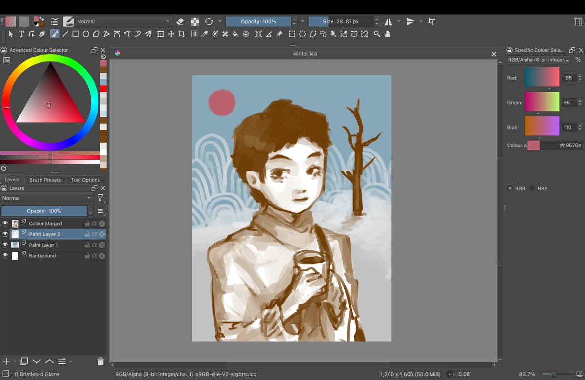The height and width of the screenshot is (380, 585).
Task: Increase the Green value stepper
Action: pos(580,101)
